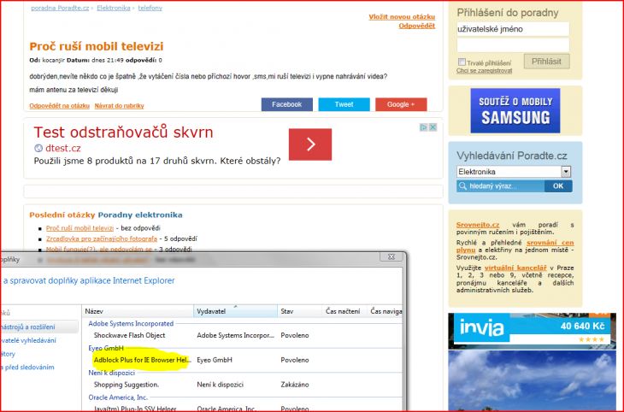Click the Není k dispozici group header
Image resolution: width=624 pixels, height=412 pixels.
point(111,373)
